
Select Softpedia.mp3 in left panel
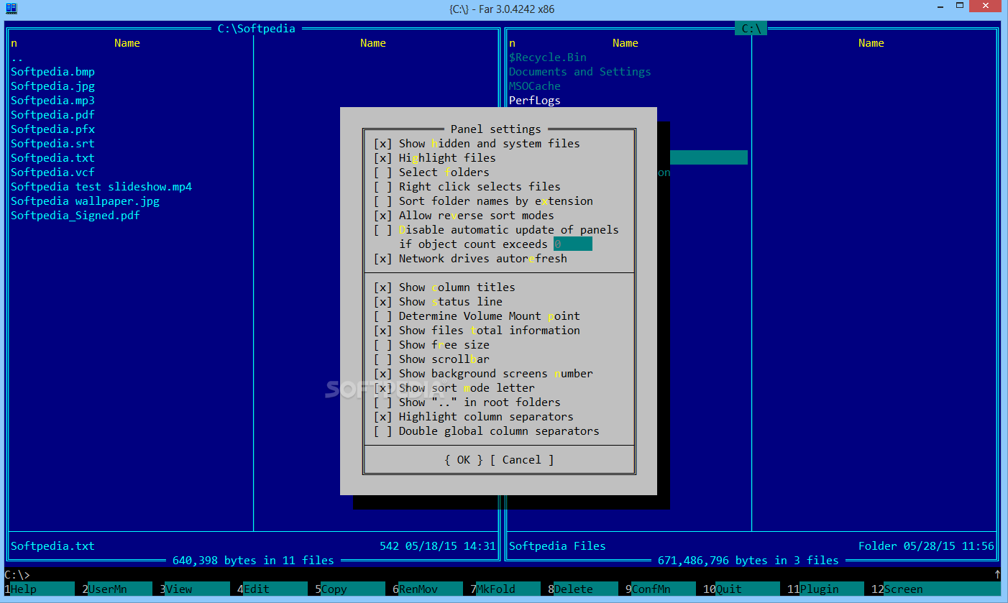[52, 101]
